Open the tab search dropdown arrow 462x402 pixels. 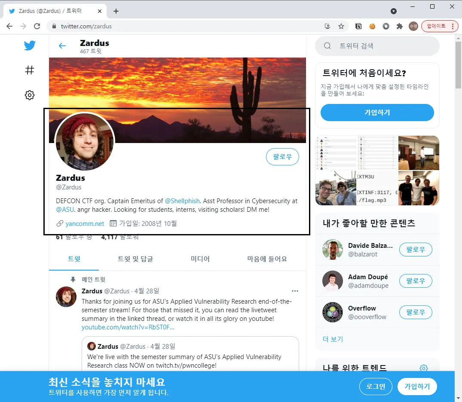pyautogui.click(x=394, y=11)
